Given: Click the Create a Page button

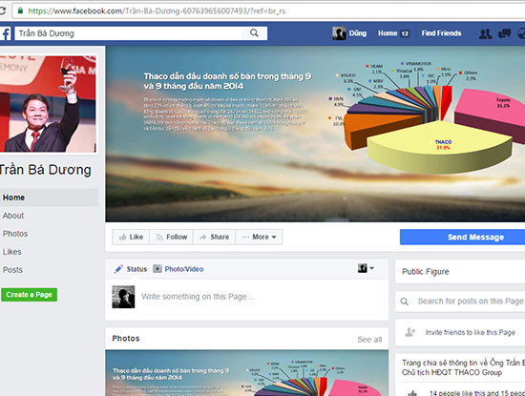Looking at the screenshot, I should tap(30, 295).
